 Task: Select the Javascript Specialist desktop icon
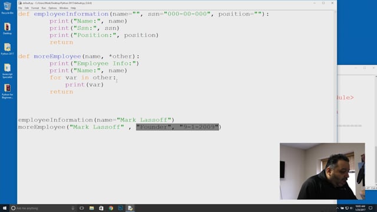[x=7, y=71]
